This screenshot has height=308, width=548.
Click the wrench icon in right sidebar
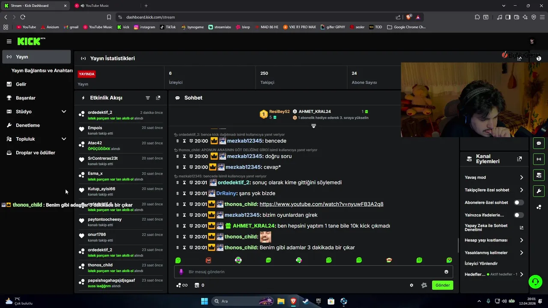[539, 191]
